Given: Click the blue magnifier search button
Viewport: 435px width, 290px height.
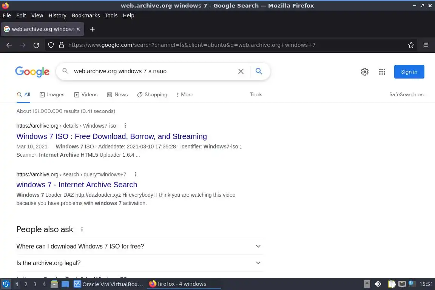Looking at the screenshot, I should click(259, 71).
